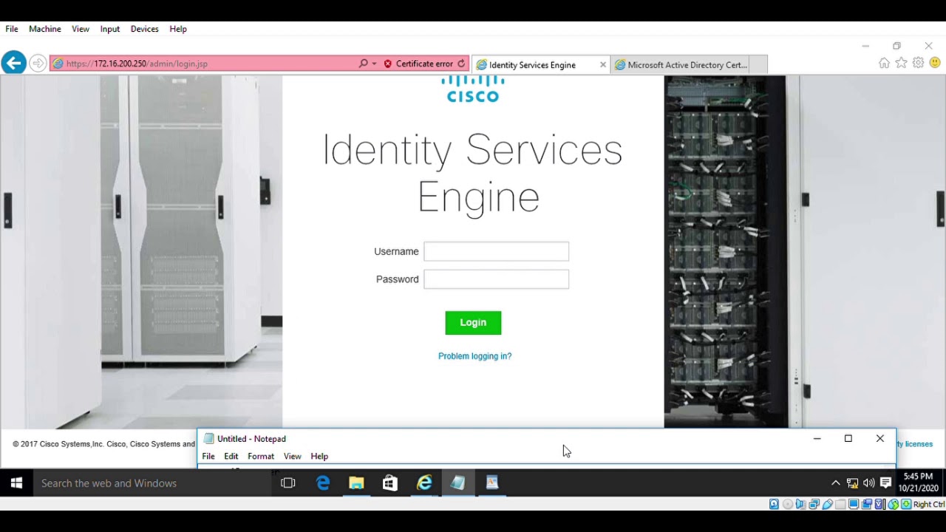The height and width of the screenshot is (532, 946).
Task: Show hidden system tray icons
Action: point(836,483)
